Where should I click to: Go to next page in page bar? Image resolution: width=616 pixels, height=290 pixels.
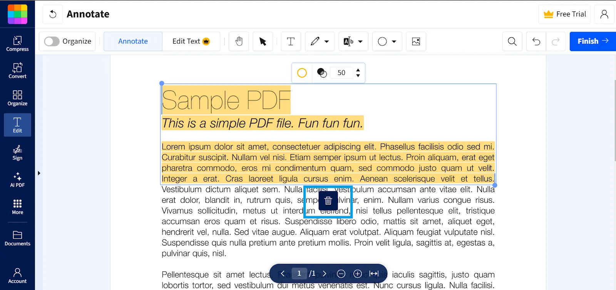tap(325, 273)
